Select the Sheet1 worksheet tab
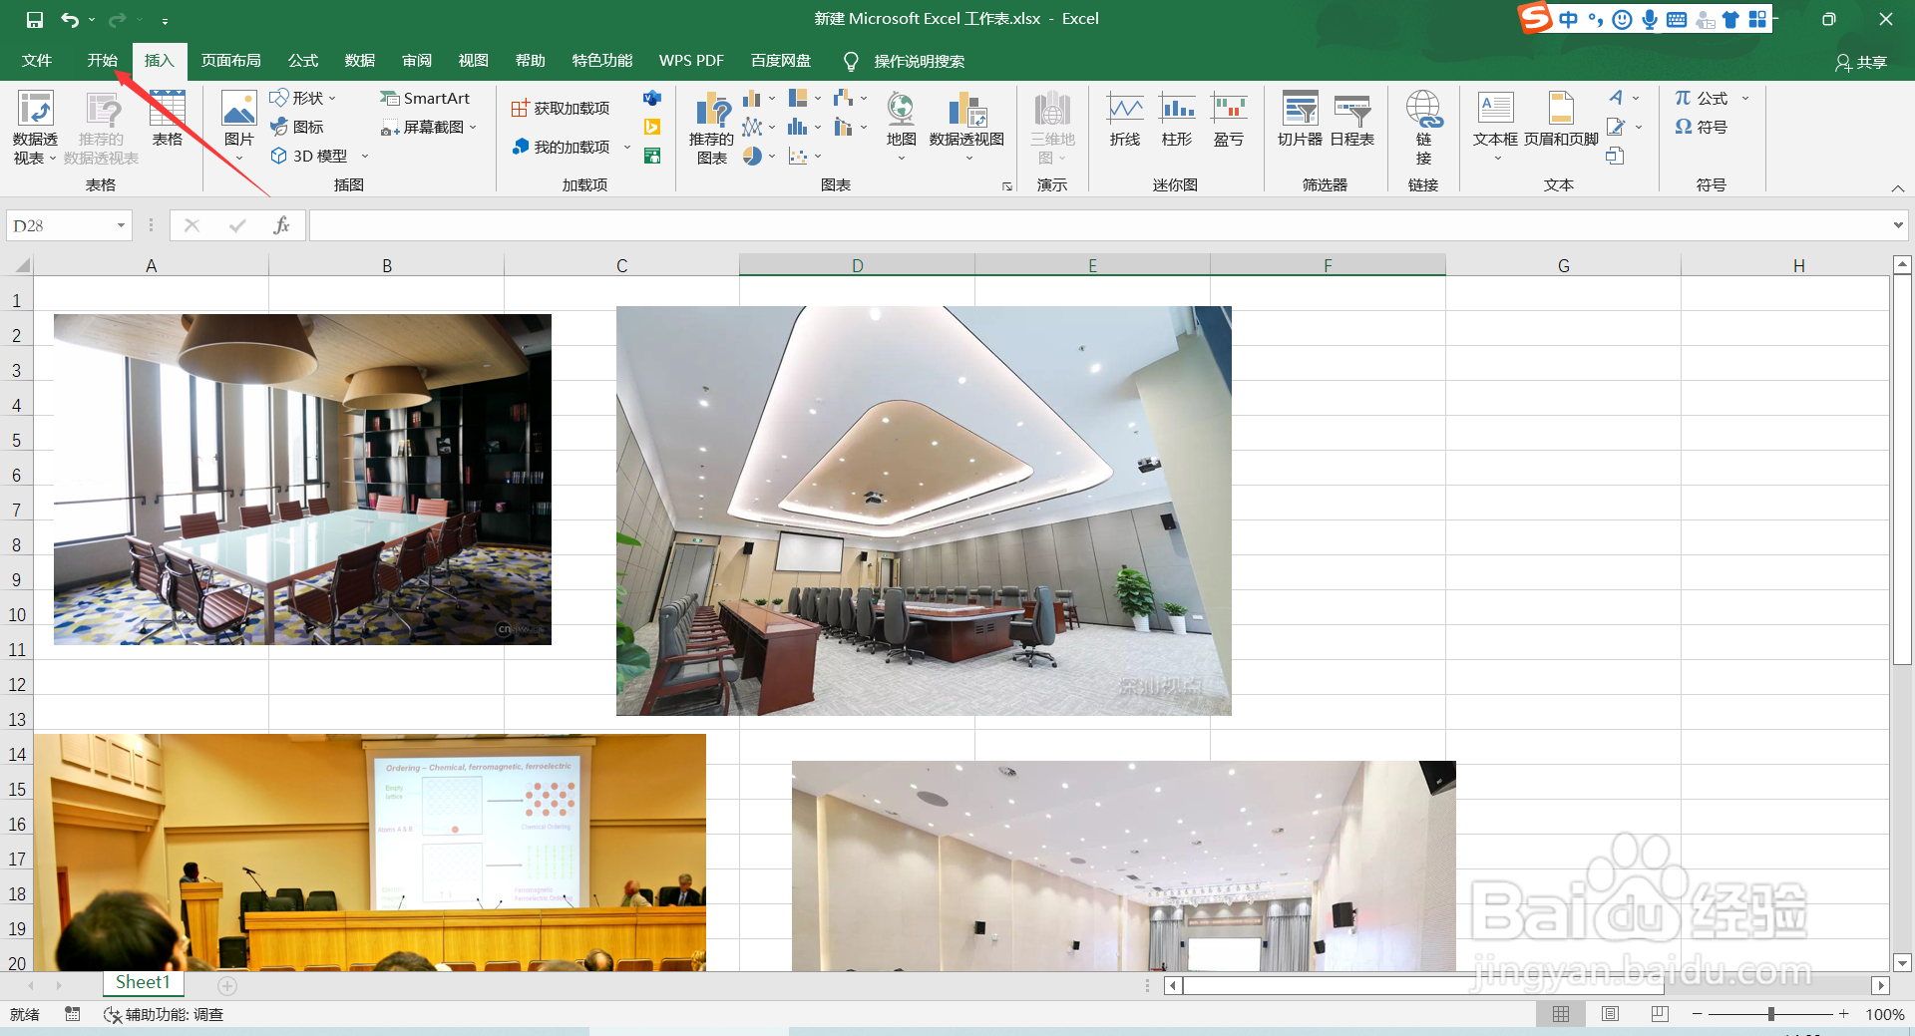The image size is (1915, 1036). click(143, 983)
